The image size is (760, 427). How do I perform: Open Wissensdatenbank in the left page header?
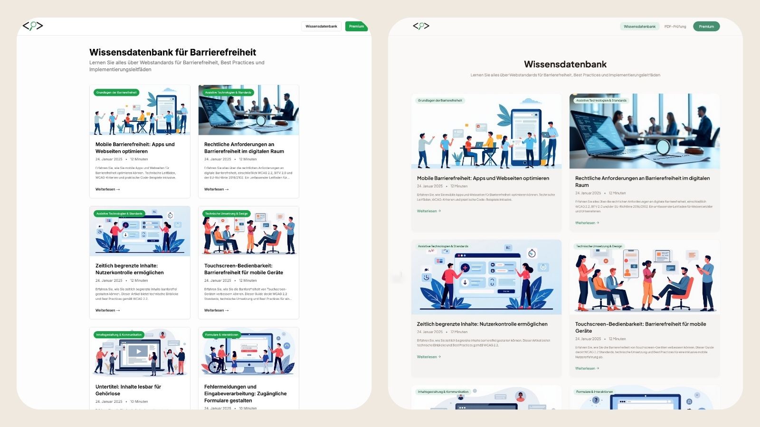(x=321, y=26)
